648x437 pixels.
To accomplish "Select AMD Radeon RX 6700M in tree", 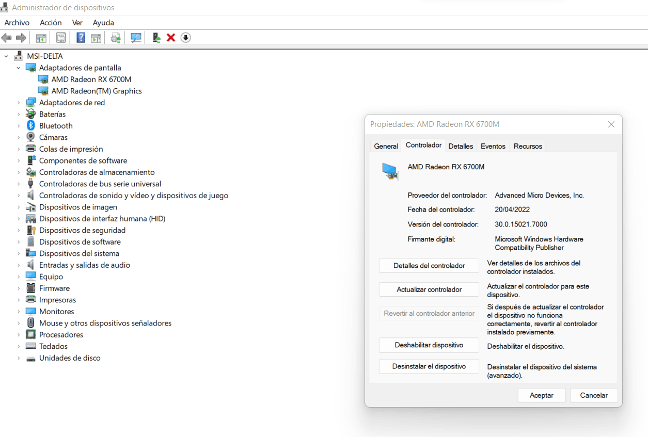I will 91,79.
